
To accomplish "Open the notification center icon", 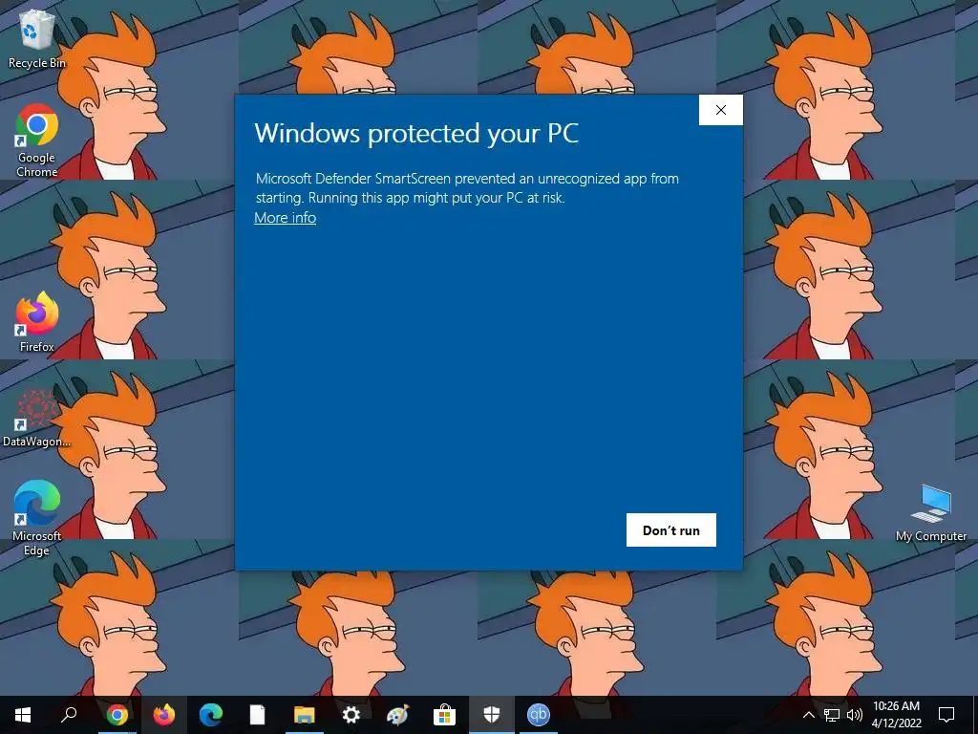I will (x=946, y=715).
